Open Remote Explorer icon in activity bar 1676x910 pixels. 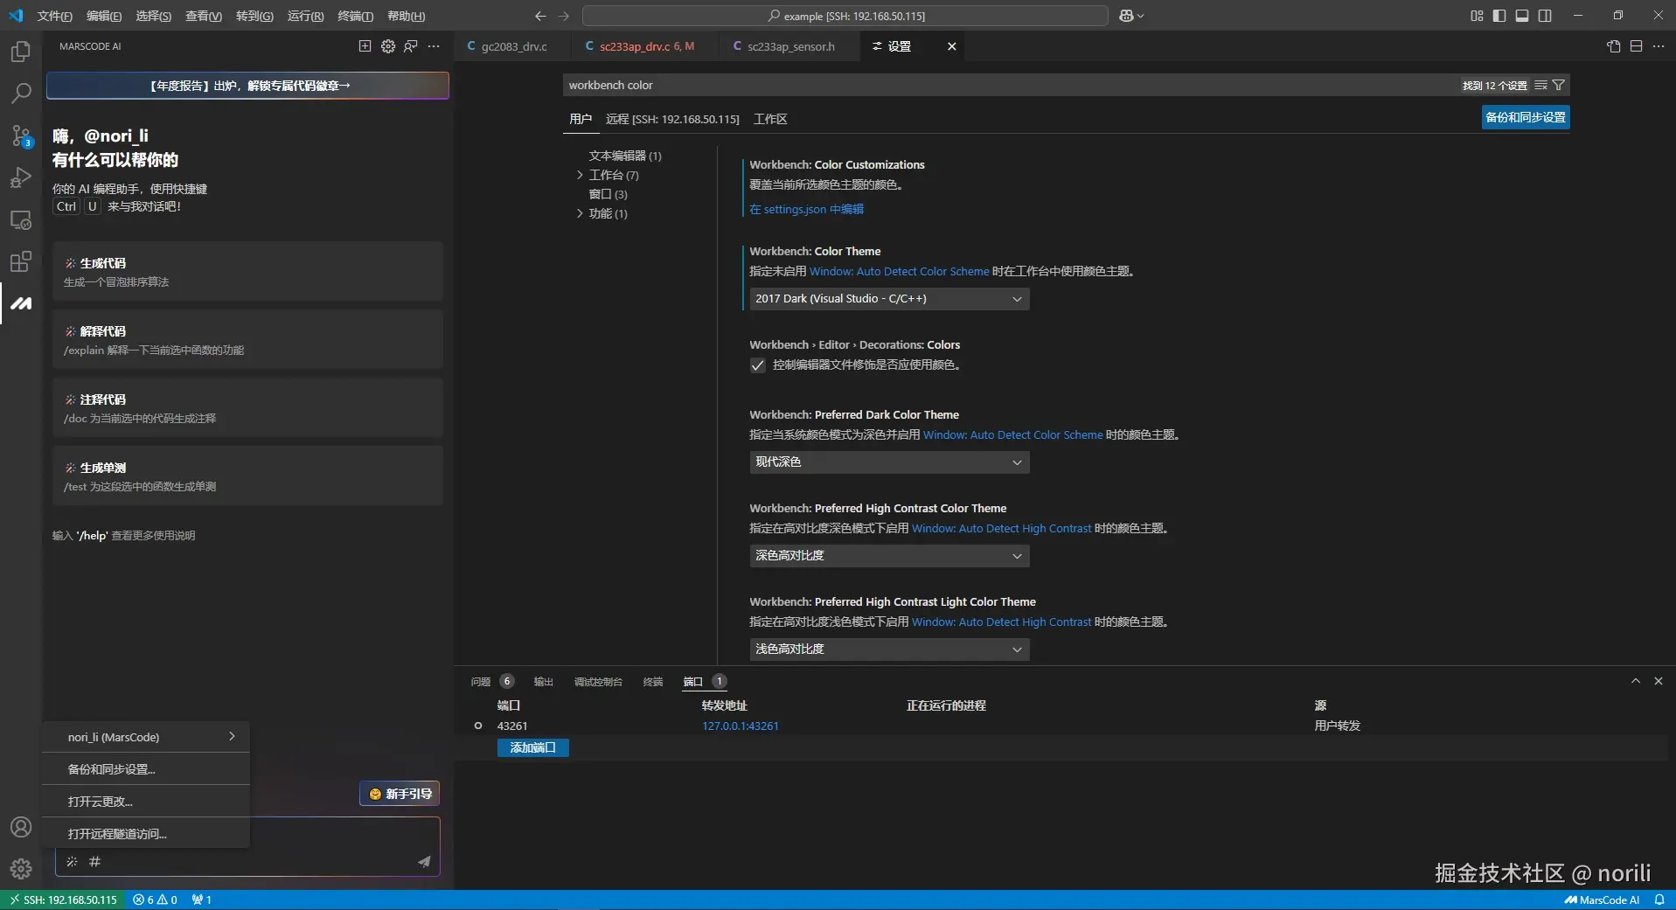(x=21, y=219)
